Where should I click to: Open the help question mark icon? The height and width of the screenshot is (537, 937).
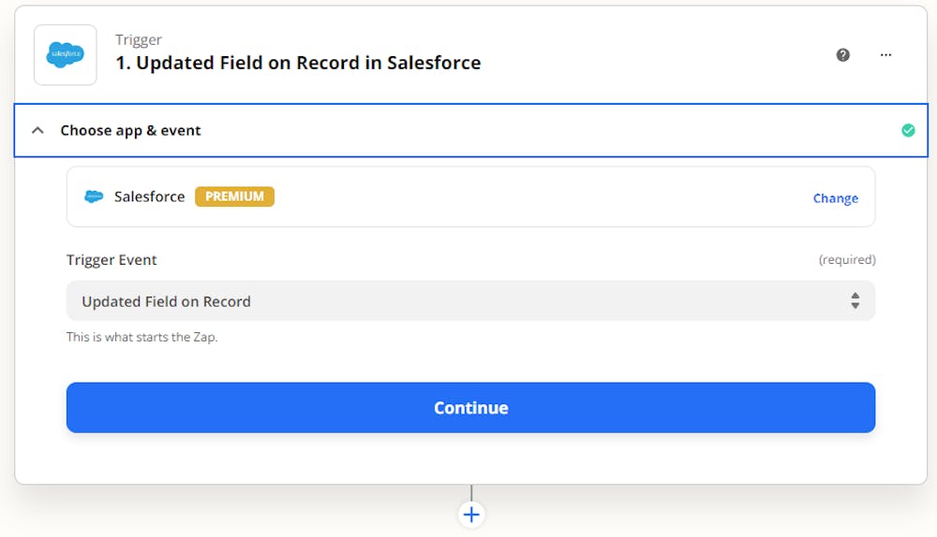[x=842, y=55]
